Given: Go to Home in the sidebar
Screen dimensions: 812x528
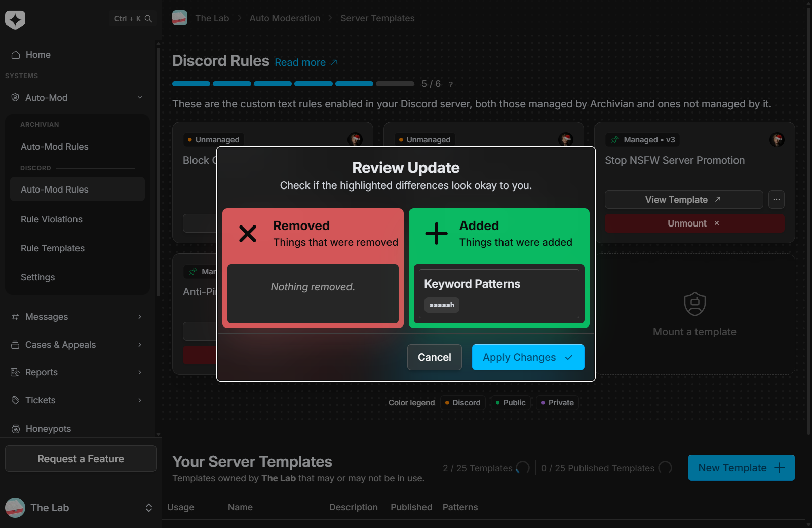Looking at the screenshot, I should [x=38, y=55].
